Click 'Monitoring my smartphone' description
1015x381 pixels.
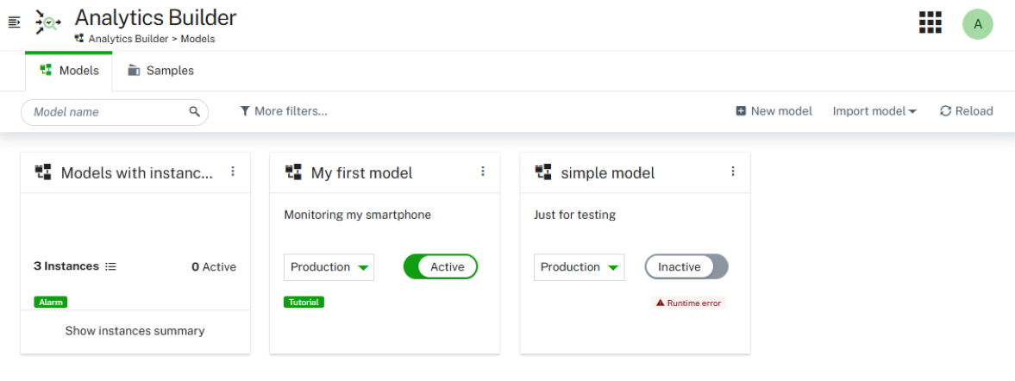click(357, 215)
